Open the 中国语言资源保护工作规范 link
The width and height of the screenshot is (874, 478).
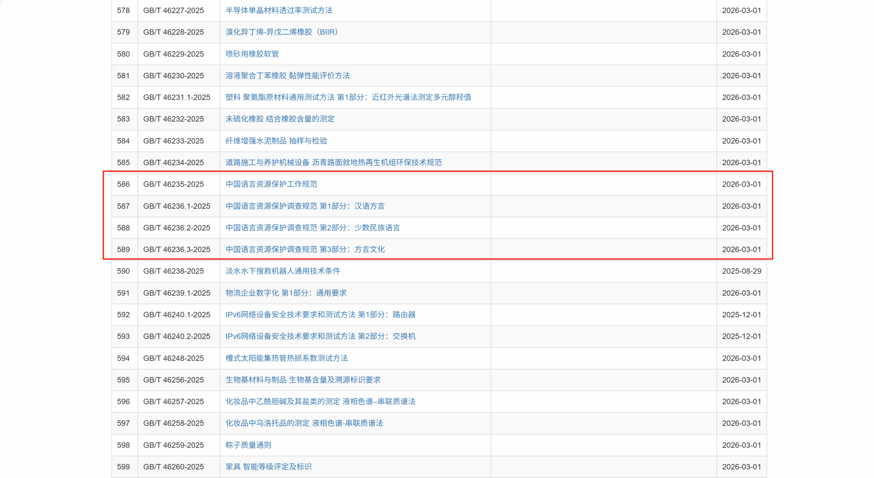[x=271, y=184]
